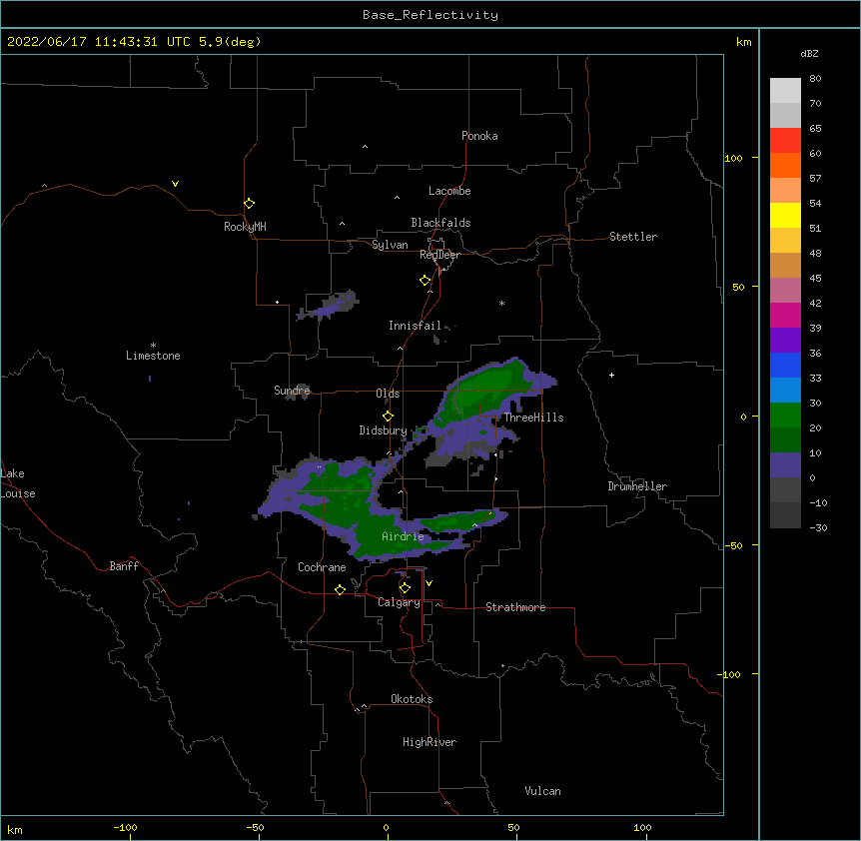Image resolution: width=861 pixels, height=841 pixels.
Task: Click the Ponoka city label
Action: click(479, 136)
